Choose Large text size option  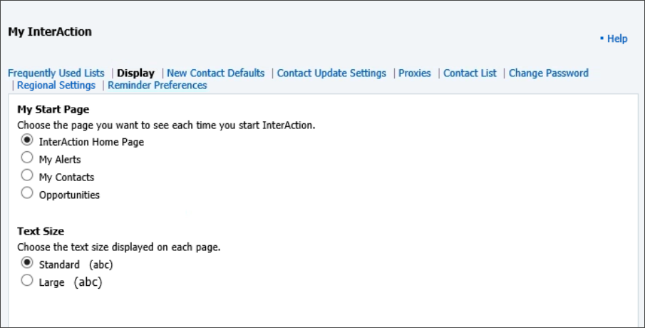click(x=27, y=281)
